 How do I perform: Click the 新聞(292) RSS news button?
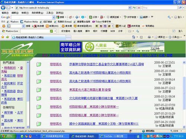(52, 26)
